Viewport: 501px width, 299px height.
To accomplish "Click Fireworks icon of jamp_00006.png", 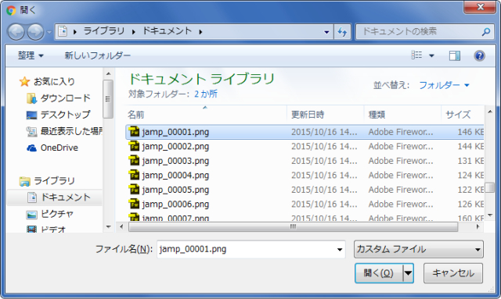I will tap(134, 204).
